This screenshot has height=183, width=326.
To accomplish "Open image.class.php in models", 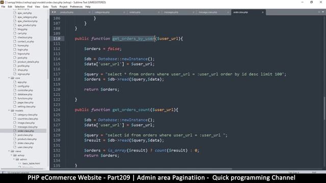I will (x=26, y=123).
